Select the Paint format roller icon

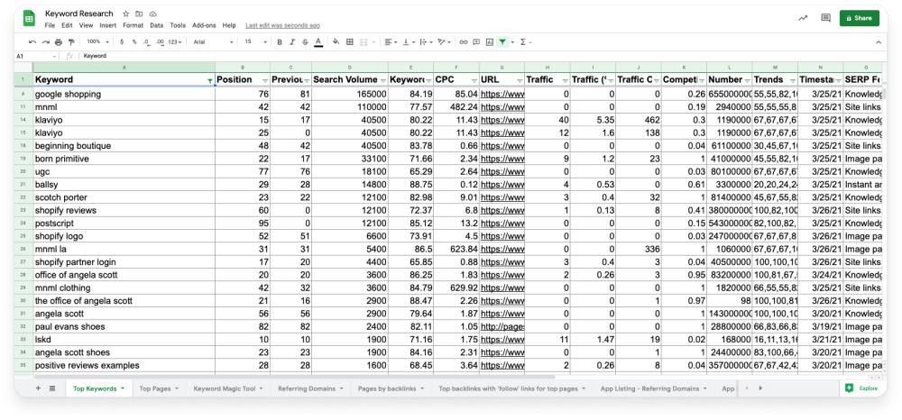tap(71, 42)
